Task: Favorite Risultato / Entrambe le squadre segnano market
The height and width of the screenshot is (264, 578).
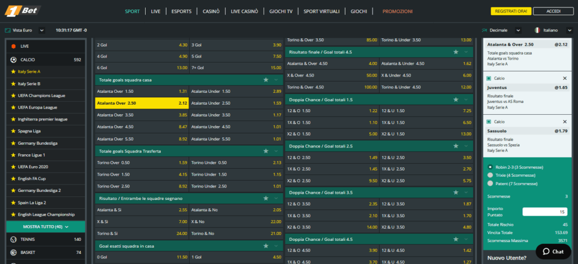Action: tap(266, 198)
